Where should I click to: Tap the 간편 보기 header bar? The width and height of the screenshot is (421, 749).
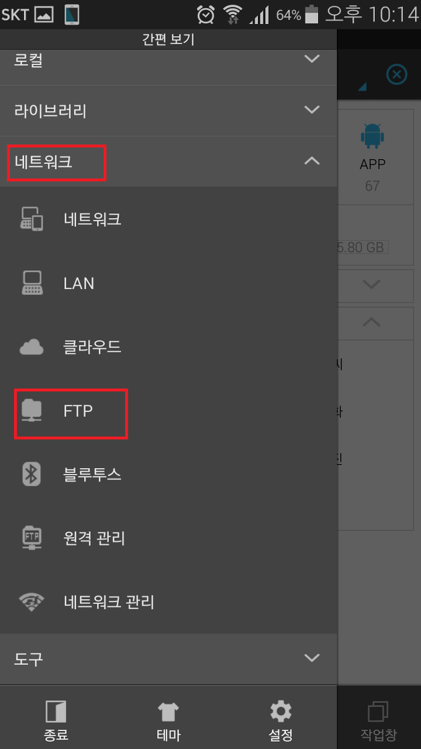(x=168, y=39)
